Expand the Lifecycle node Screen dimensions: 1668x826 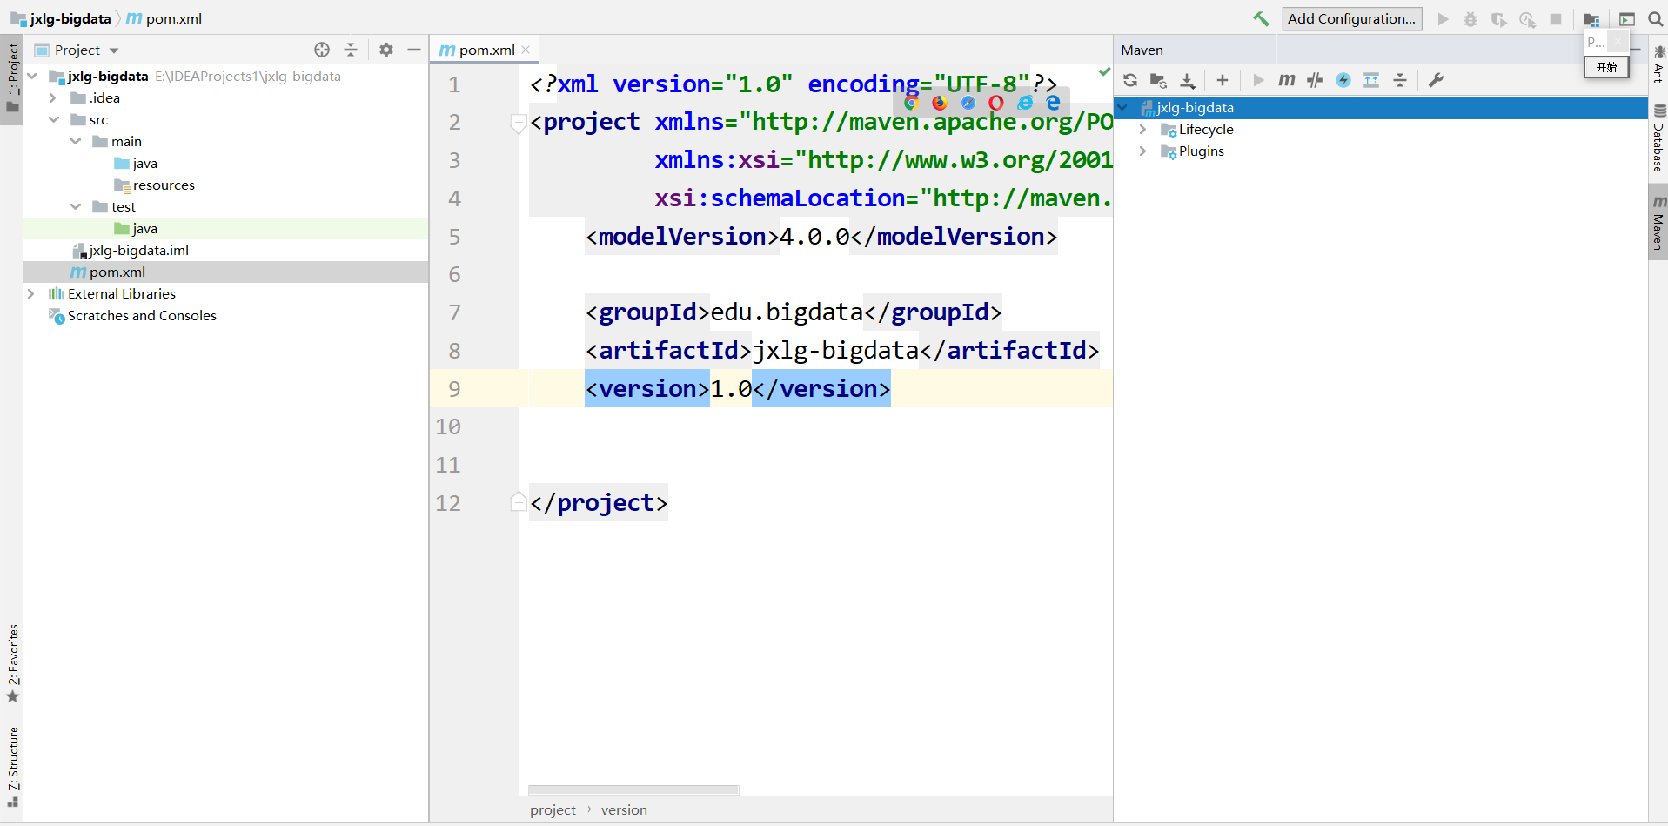point(1142,130)
